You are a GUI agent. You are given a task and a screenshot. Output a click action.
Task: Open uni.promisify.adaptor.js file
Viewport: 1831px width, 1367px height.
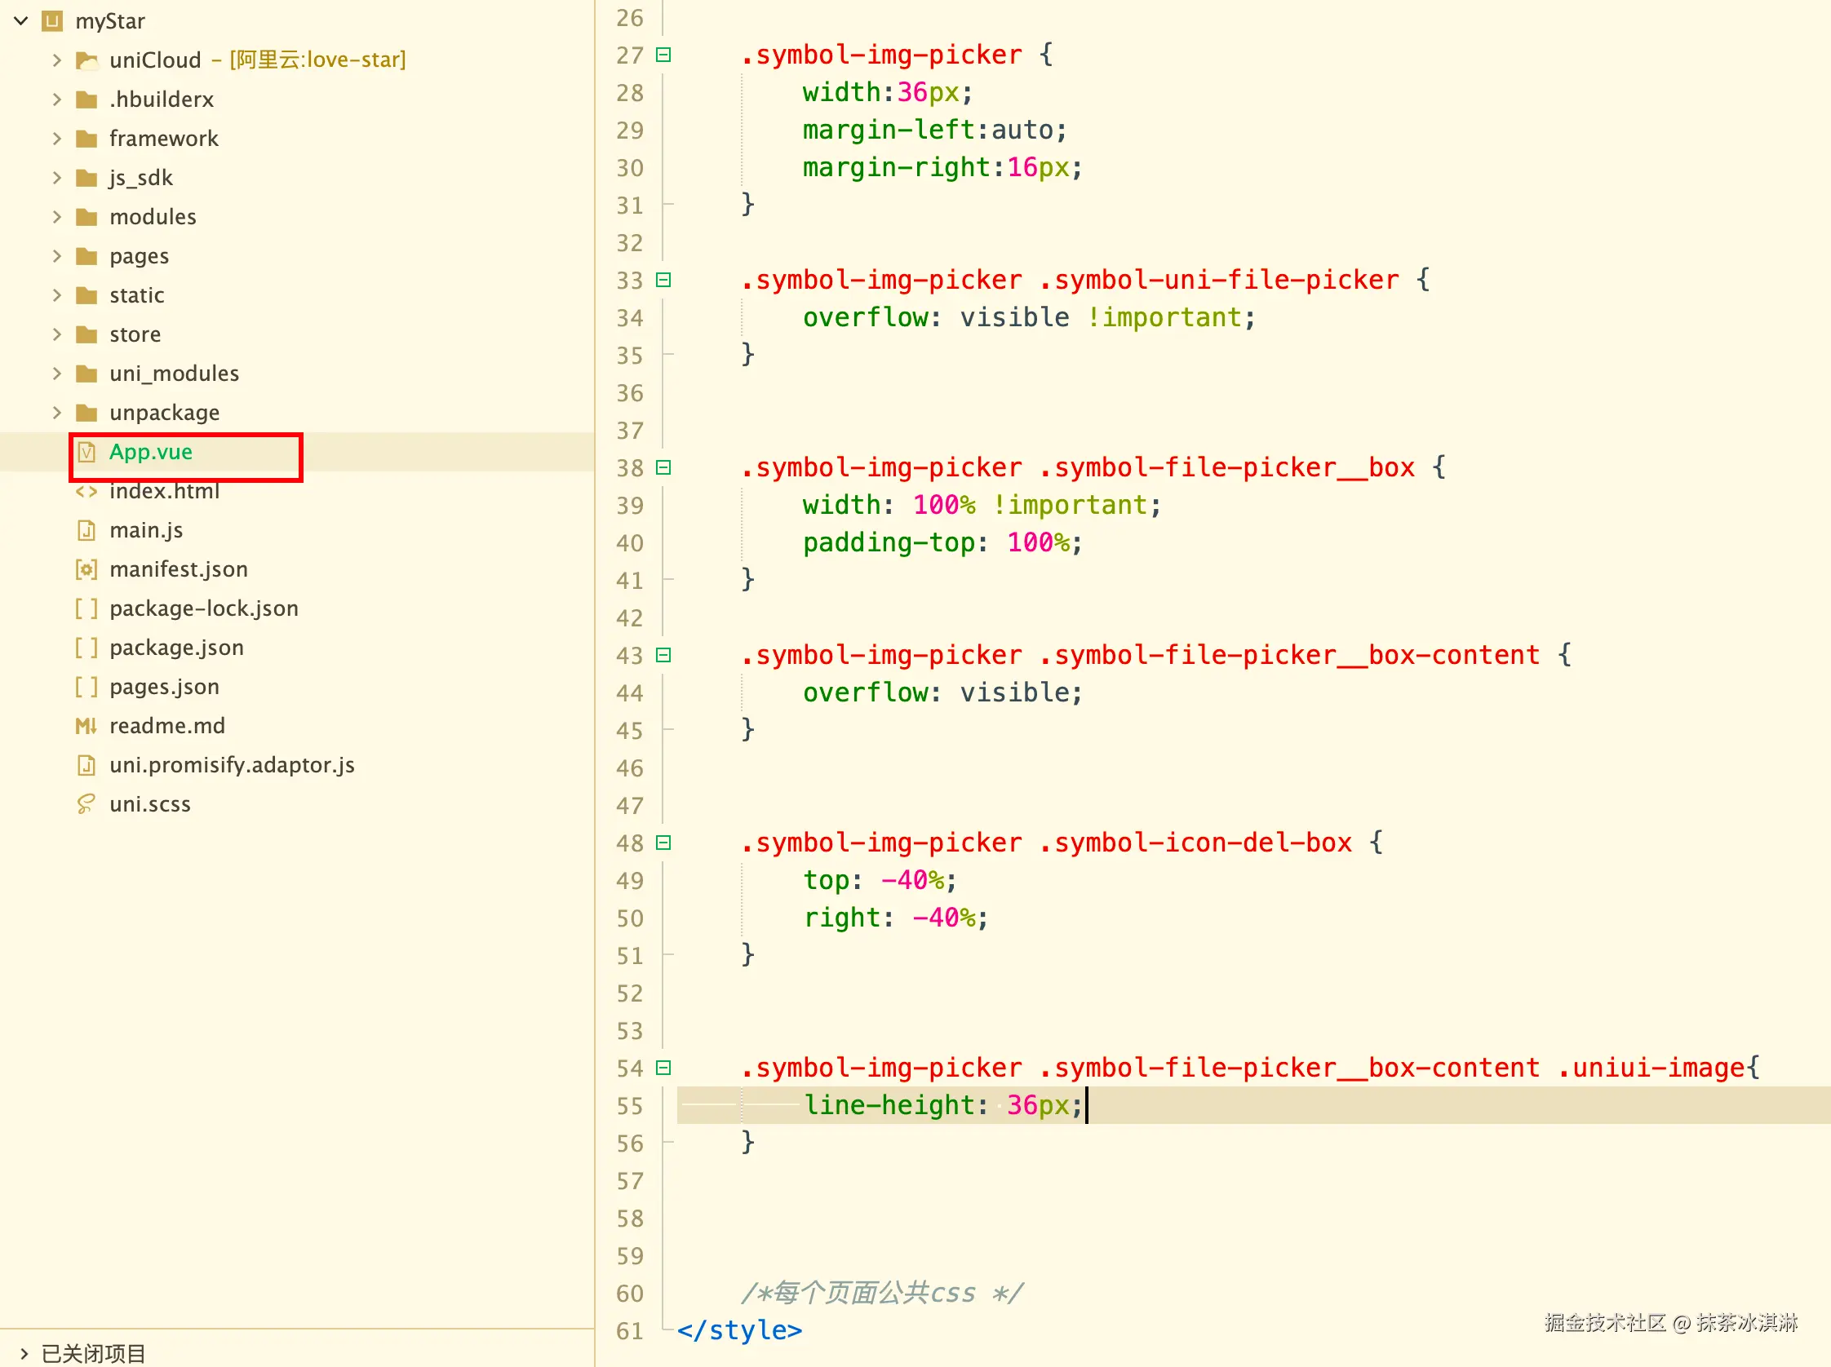pyautogui.click(x=232, y=765)
